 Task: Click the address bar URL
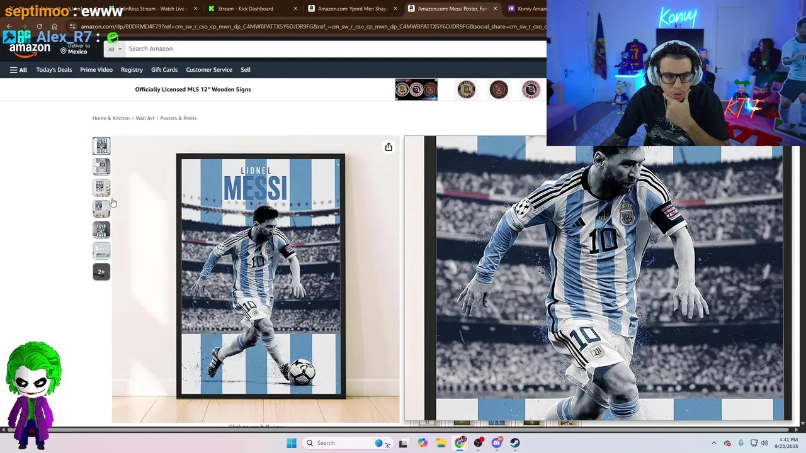(x=313, y=26)
